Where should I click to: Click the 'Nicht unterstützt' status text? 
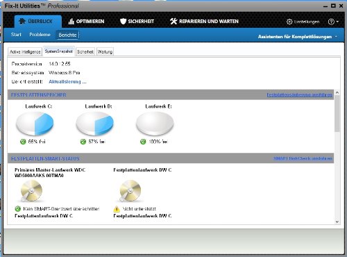pyautogui.click(x=139, y=209)
